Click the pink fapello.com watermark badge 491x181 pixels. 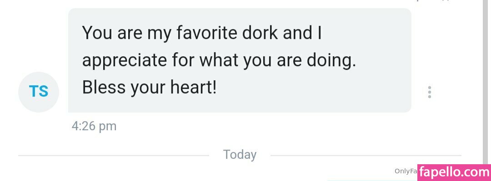click(x=454, y=172)
